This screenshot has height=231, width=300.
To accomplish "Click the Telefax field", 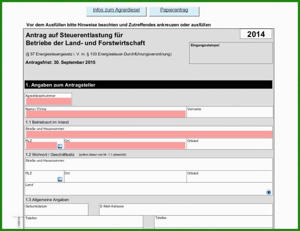I will (213, 222).
